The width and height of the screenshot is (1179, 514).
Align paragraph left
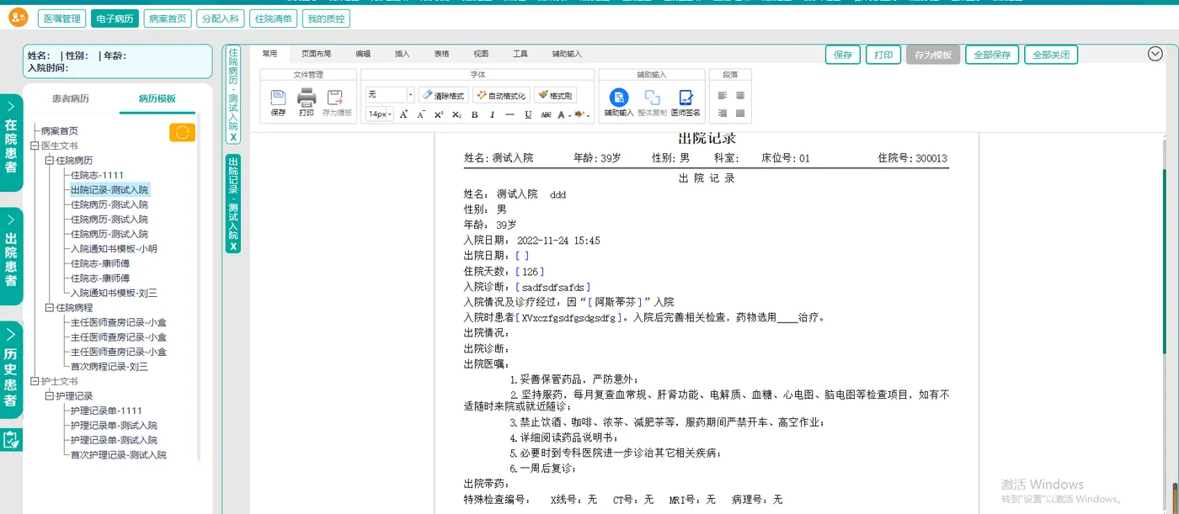click(722, 95)
